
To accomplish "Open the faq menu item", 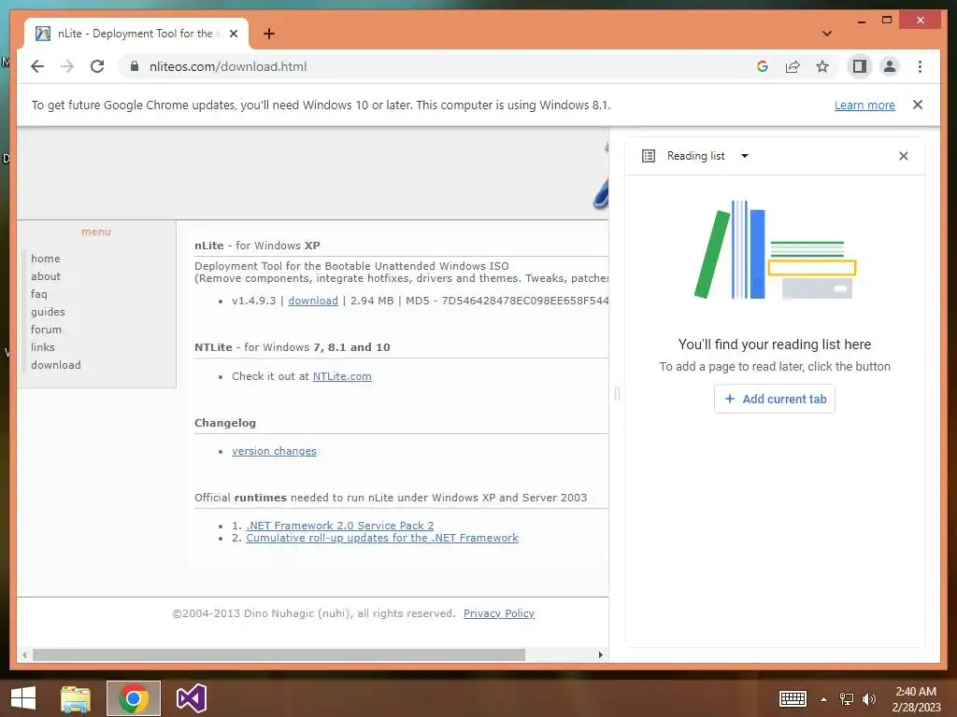I will pos(39,294).
